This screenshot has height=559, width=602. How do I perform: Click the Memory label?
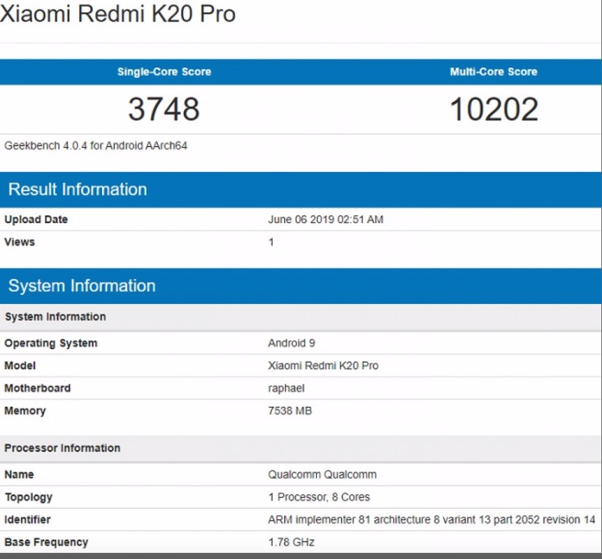click(x=25, y=411)
